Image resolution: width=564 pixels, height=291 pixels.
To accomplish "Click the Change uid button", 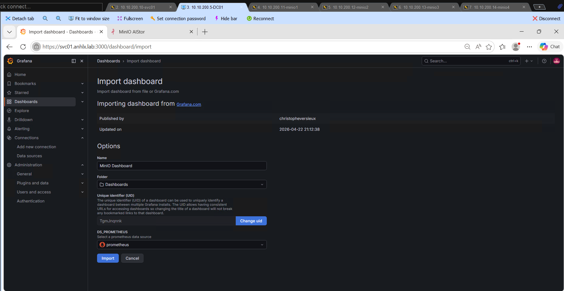I will [x=251, y=221].
